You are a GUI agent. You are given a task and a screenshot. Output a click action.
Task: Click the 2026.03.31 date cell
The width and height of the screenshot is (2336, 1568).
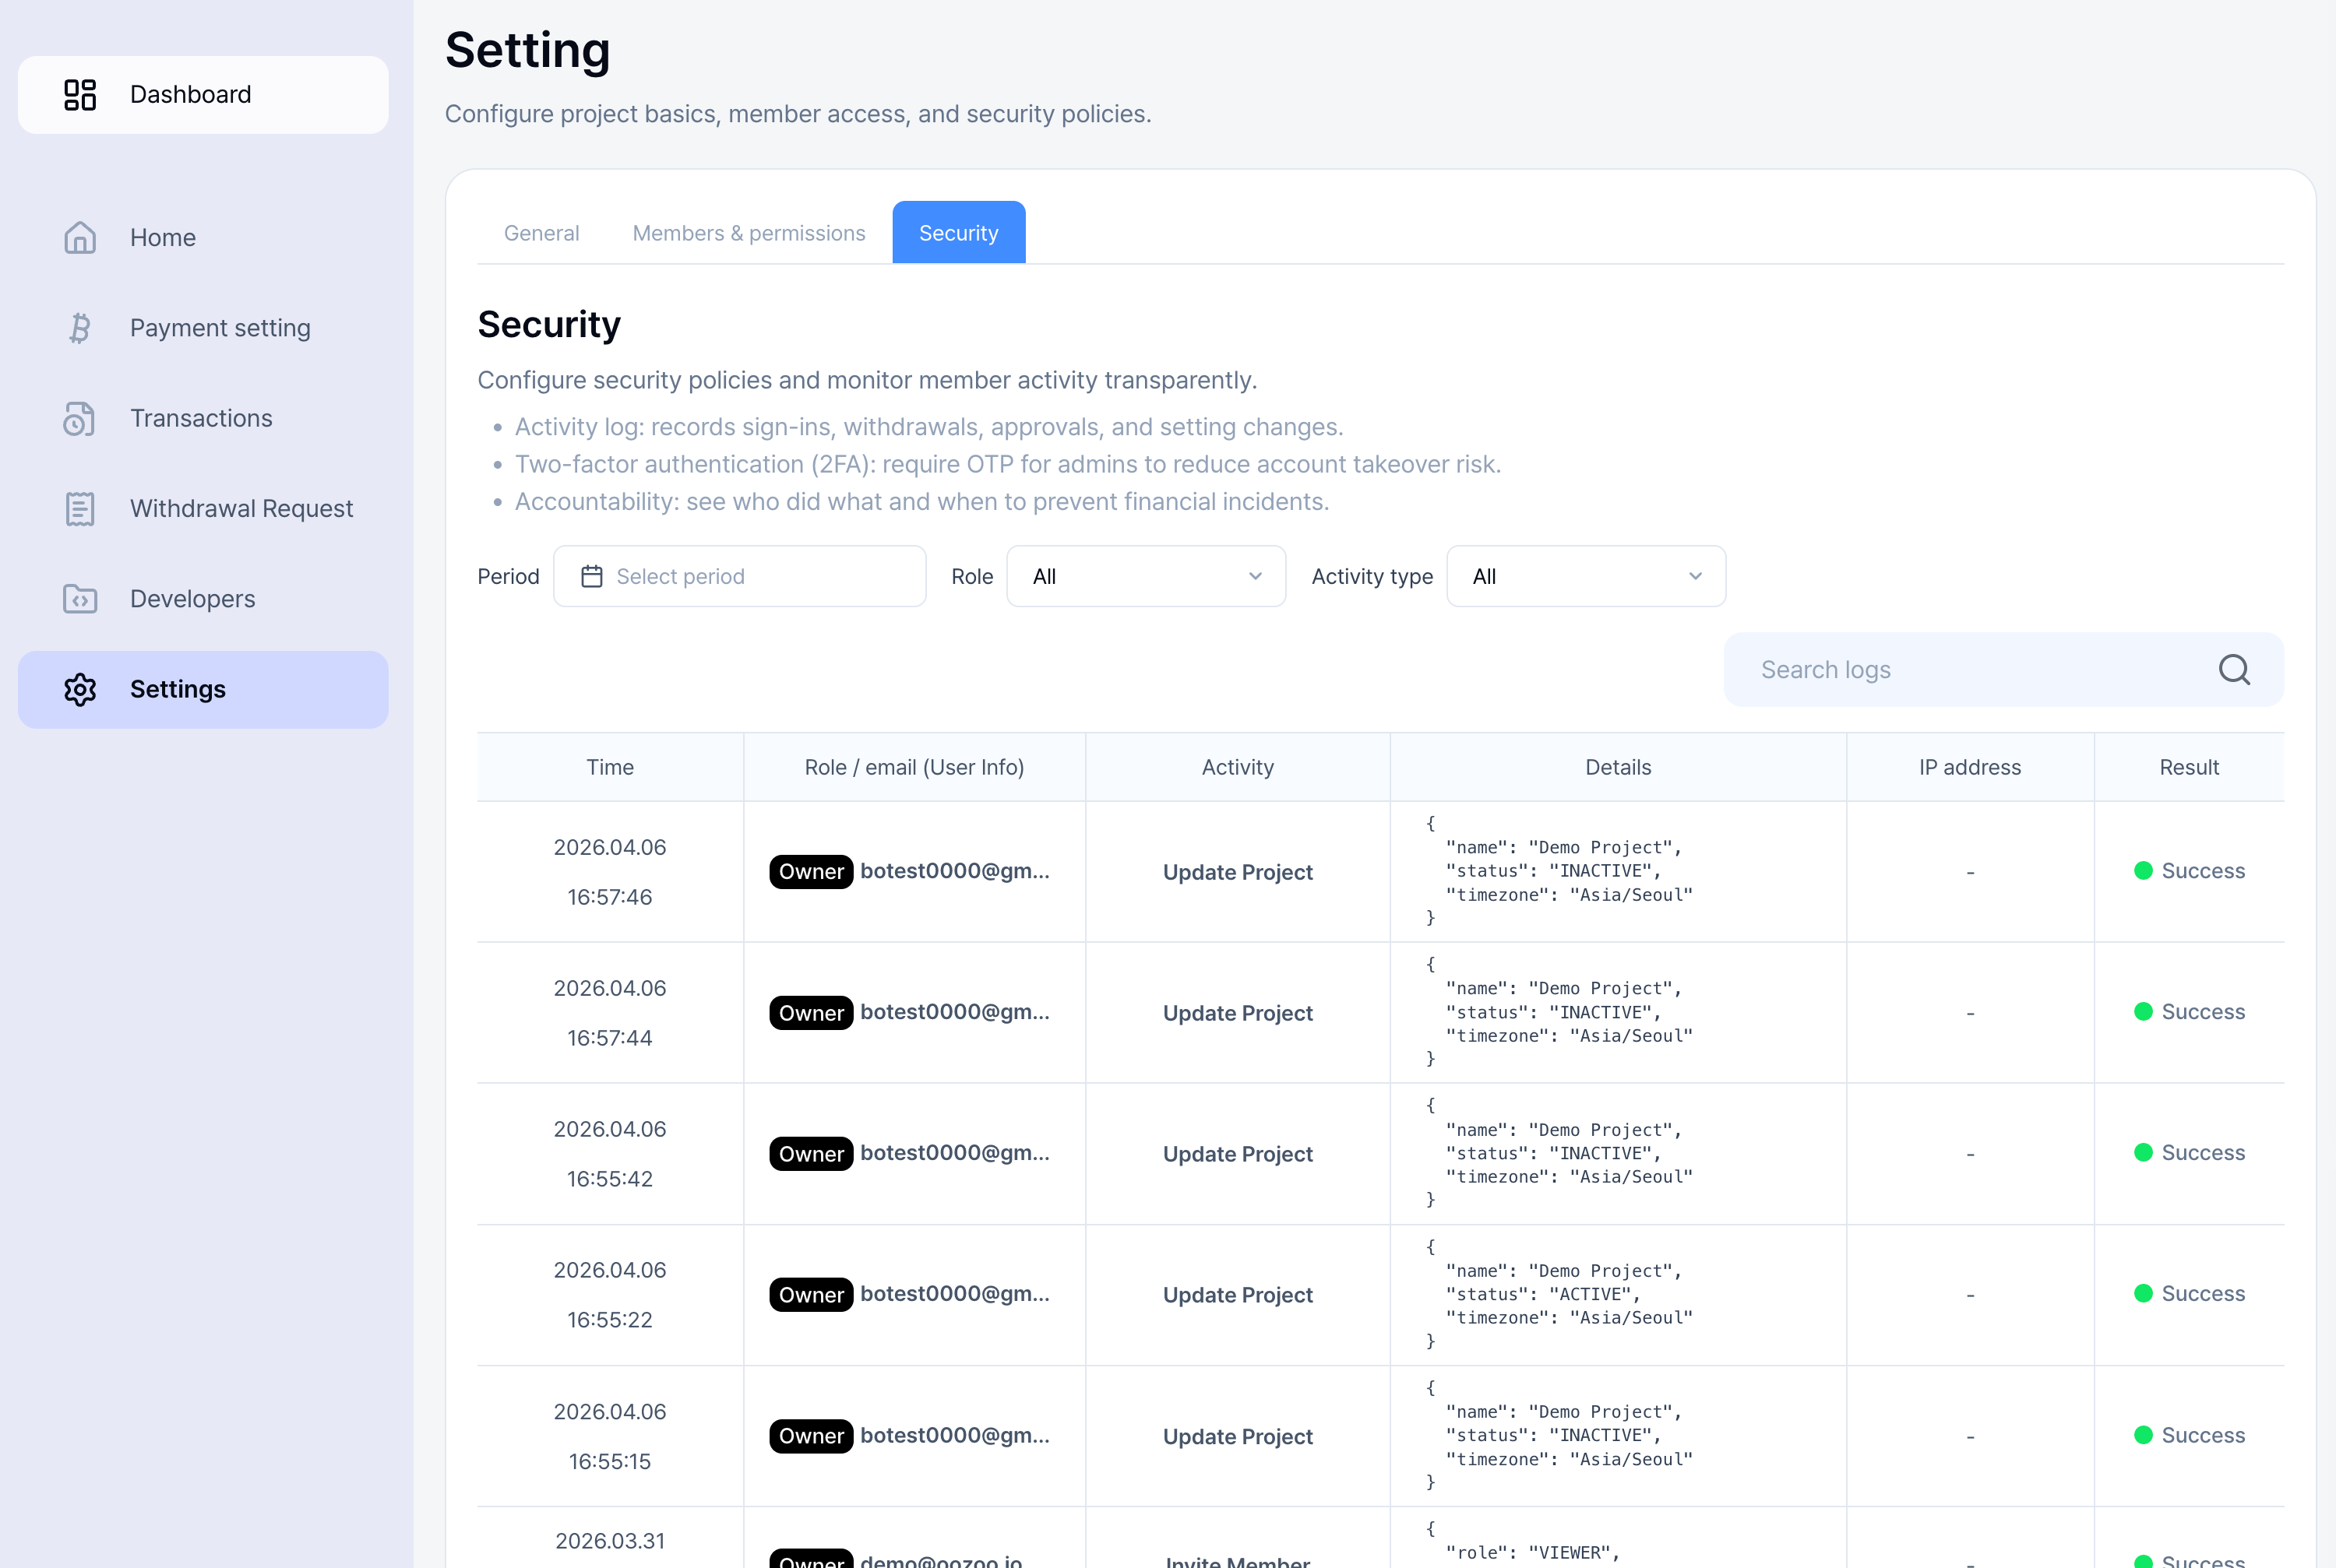[610, 1541]
